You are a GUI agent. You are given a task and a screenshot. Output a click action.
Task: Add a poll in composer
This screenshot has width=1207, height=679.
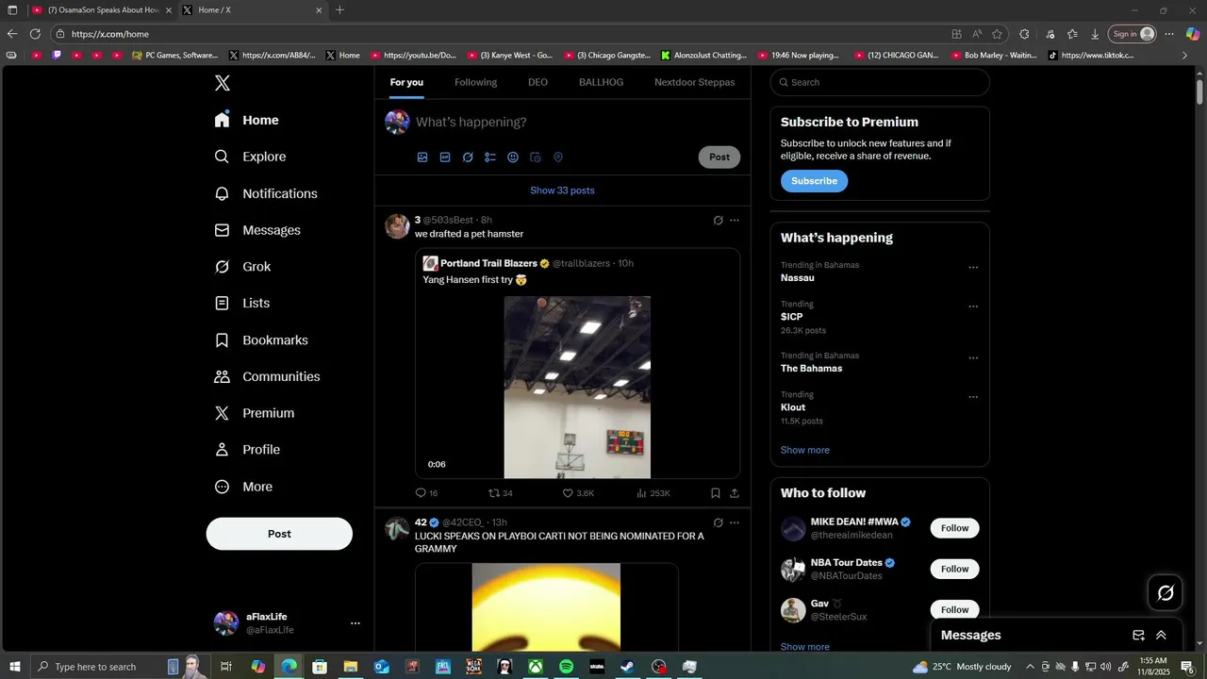[x=490, y=157]
